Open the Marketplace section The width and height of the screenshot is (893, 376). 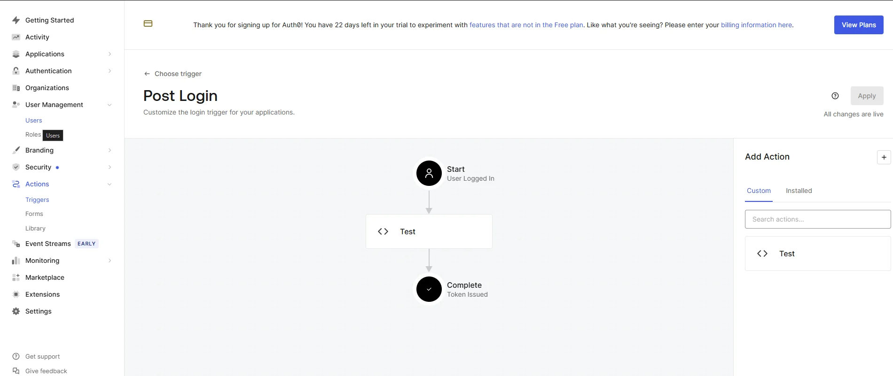[45, 277]
